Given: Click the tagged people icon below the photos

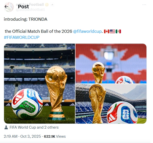Looking at the screenshot, I should coord(6,127).
